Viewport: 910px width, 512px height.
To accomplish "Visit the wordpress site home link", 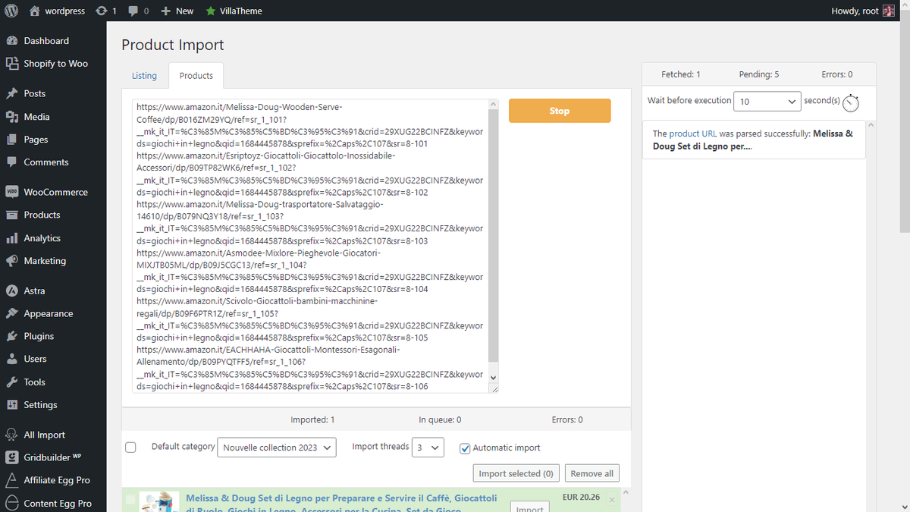I will 58,11.
